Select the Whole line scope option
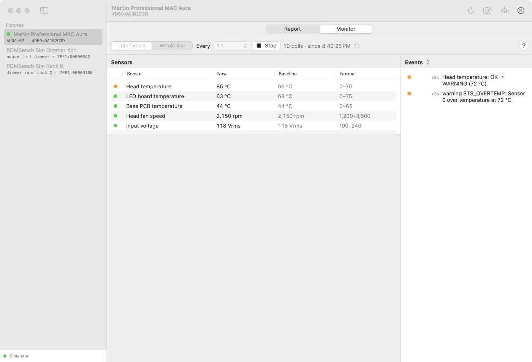The image size is (532, 362). [173, 46]
